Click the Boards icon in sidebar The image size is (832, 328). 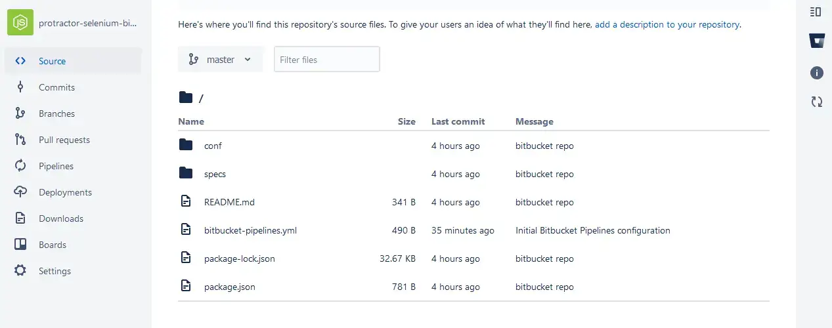click(20, 245)
